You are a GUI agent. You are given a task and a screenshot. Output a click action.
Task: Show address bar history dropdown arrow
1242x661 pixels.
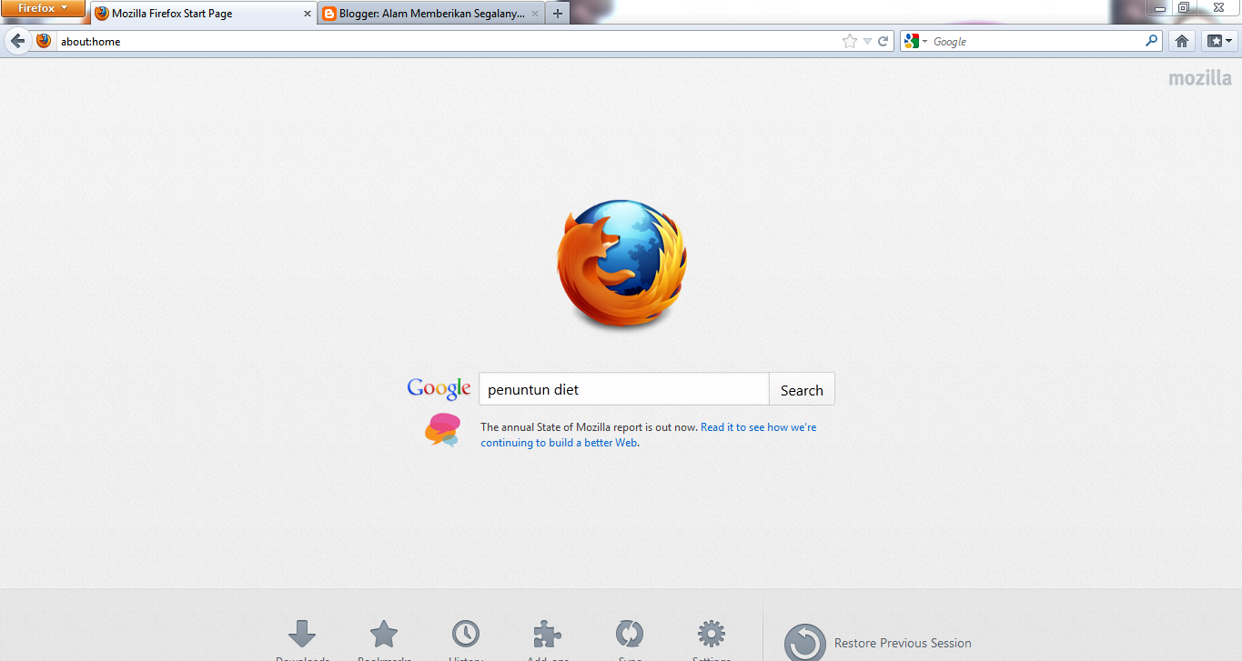[867, 41]
